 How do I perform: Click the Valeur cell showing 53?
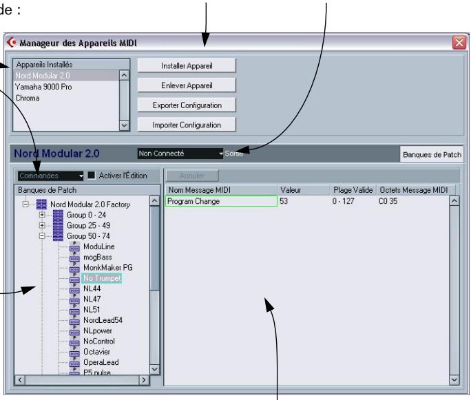(x=304, y=201)
